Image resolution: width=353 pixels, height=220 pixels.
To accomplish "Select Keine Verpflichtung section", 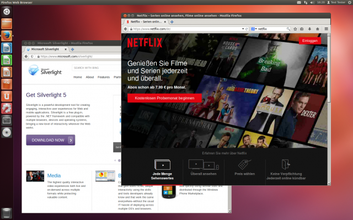I will [286, 170].
